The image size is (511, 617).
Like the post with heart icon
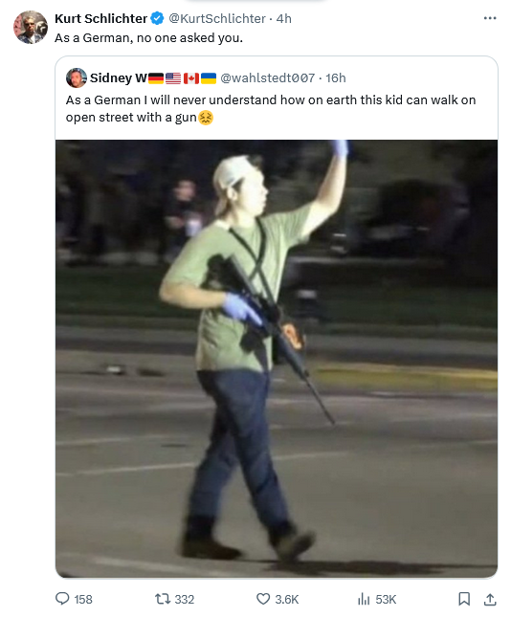point(263,599)
